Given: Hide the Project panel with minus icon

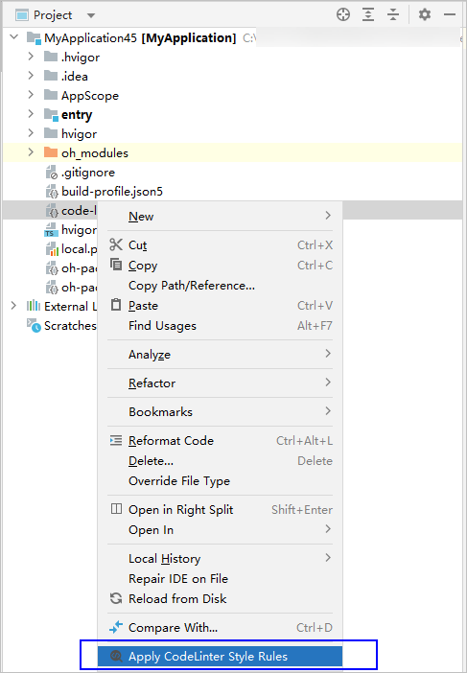Looking at the screenshot, I should 450,15.
